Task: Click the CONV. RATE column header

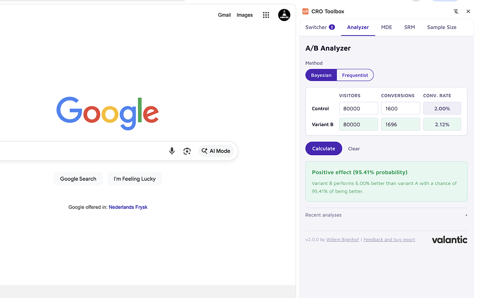Action: [437, 96]
